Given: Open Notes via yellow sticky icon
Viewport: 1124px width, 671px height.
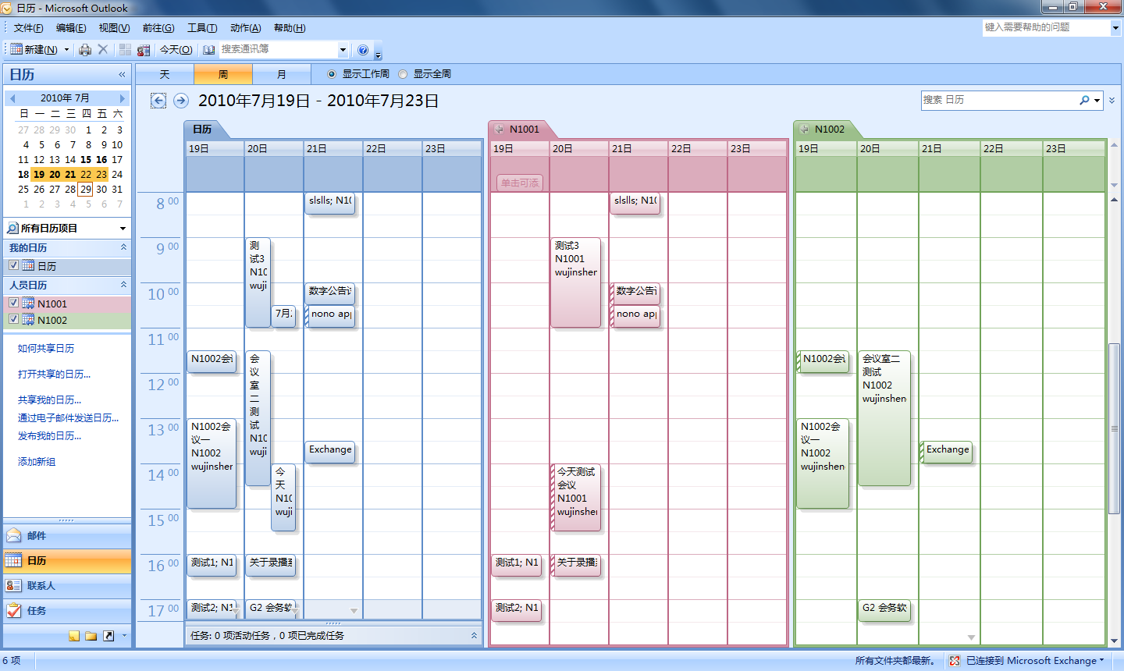Looking at the screenshot, I should 74,636.
